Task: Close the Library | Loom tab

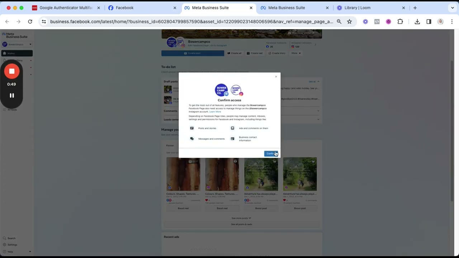Action: [403, 8]
